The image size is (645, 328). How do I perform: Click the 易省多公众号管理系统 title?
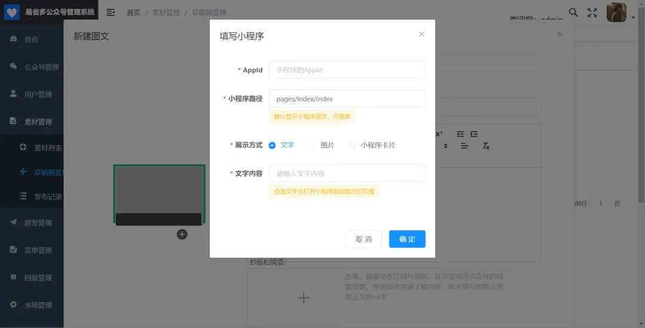tap(60, 12)
